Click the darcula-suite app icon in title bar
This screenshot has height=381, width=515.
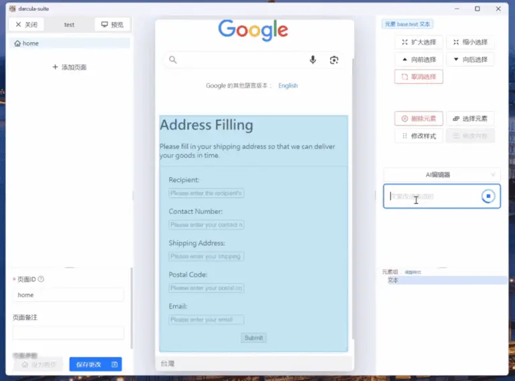pyautogui.click(x=13, y=9)
